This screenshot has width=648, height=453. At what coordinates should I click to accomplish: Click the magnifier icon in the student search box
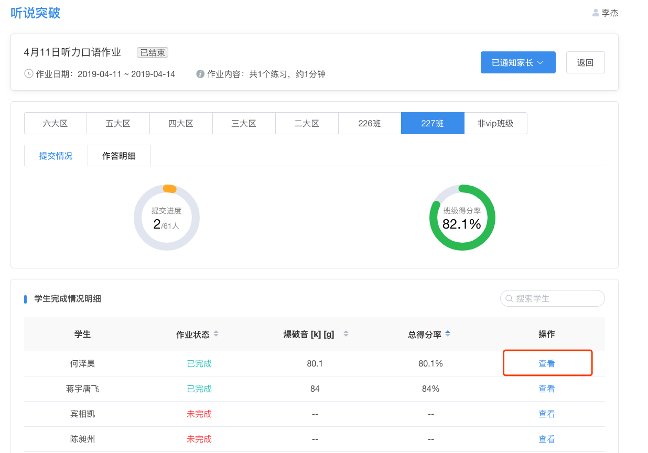pos(509,299)
